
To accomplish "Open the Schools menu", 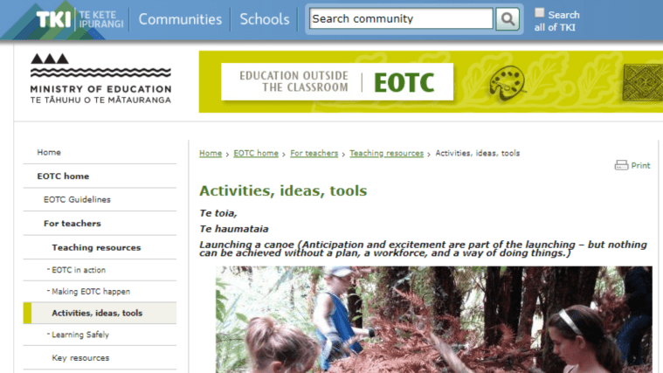I will point(264,19).
